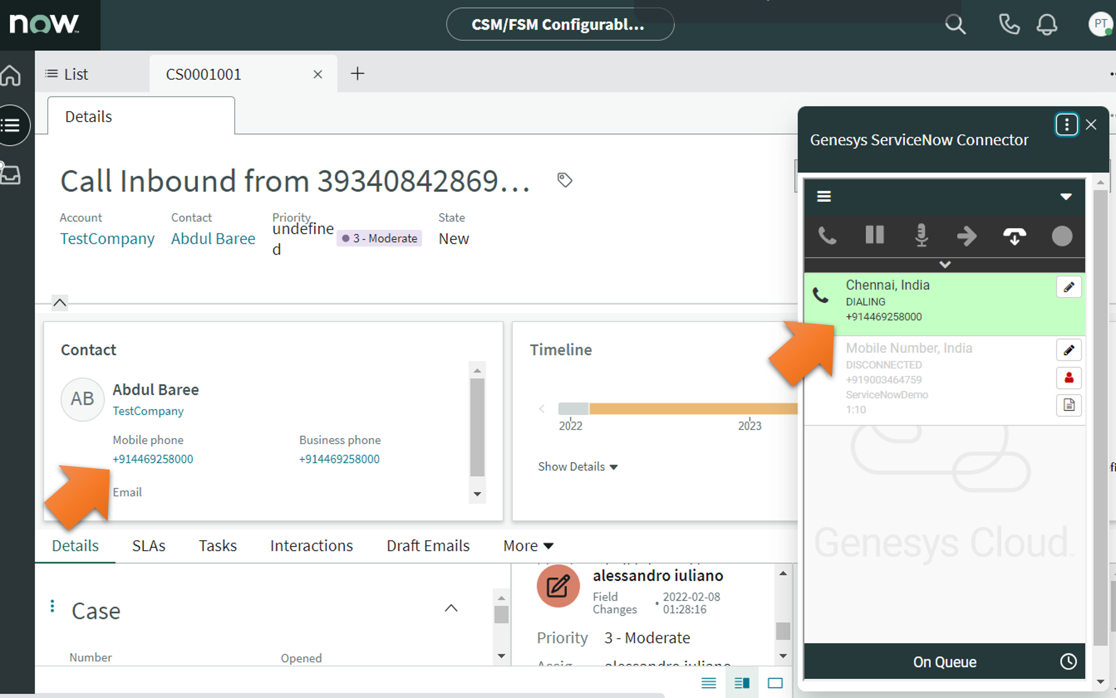Mute the call with microphone icon

[x=921, y=235]
